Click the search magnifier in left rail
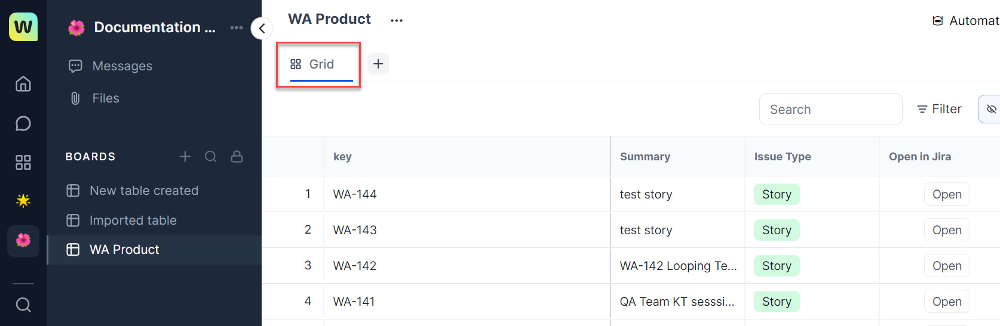This screenshot has height=326, width=1000. point(23,305)
